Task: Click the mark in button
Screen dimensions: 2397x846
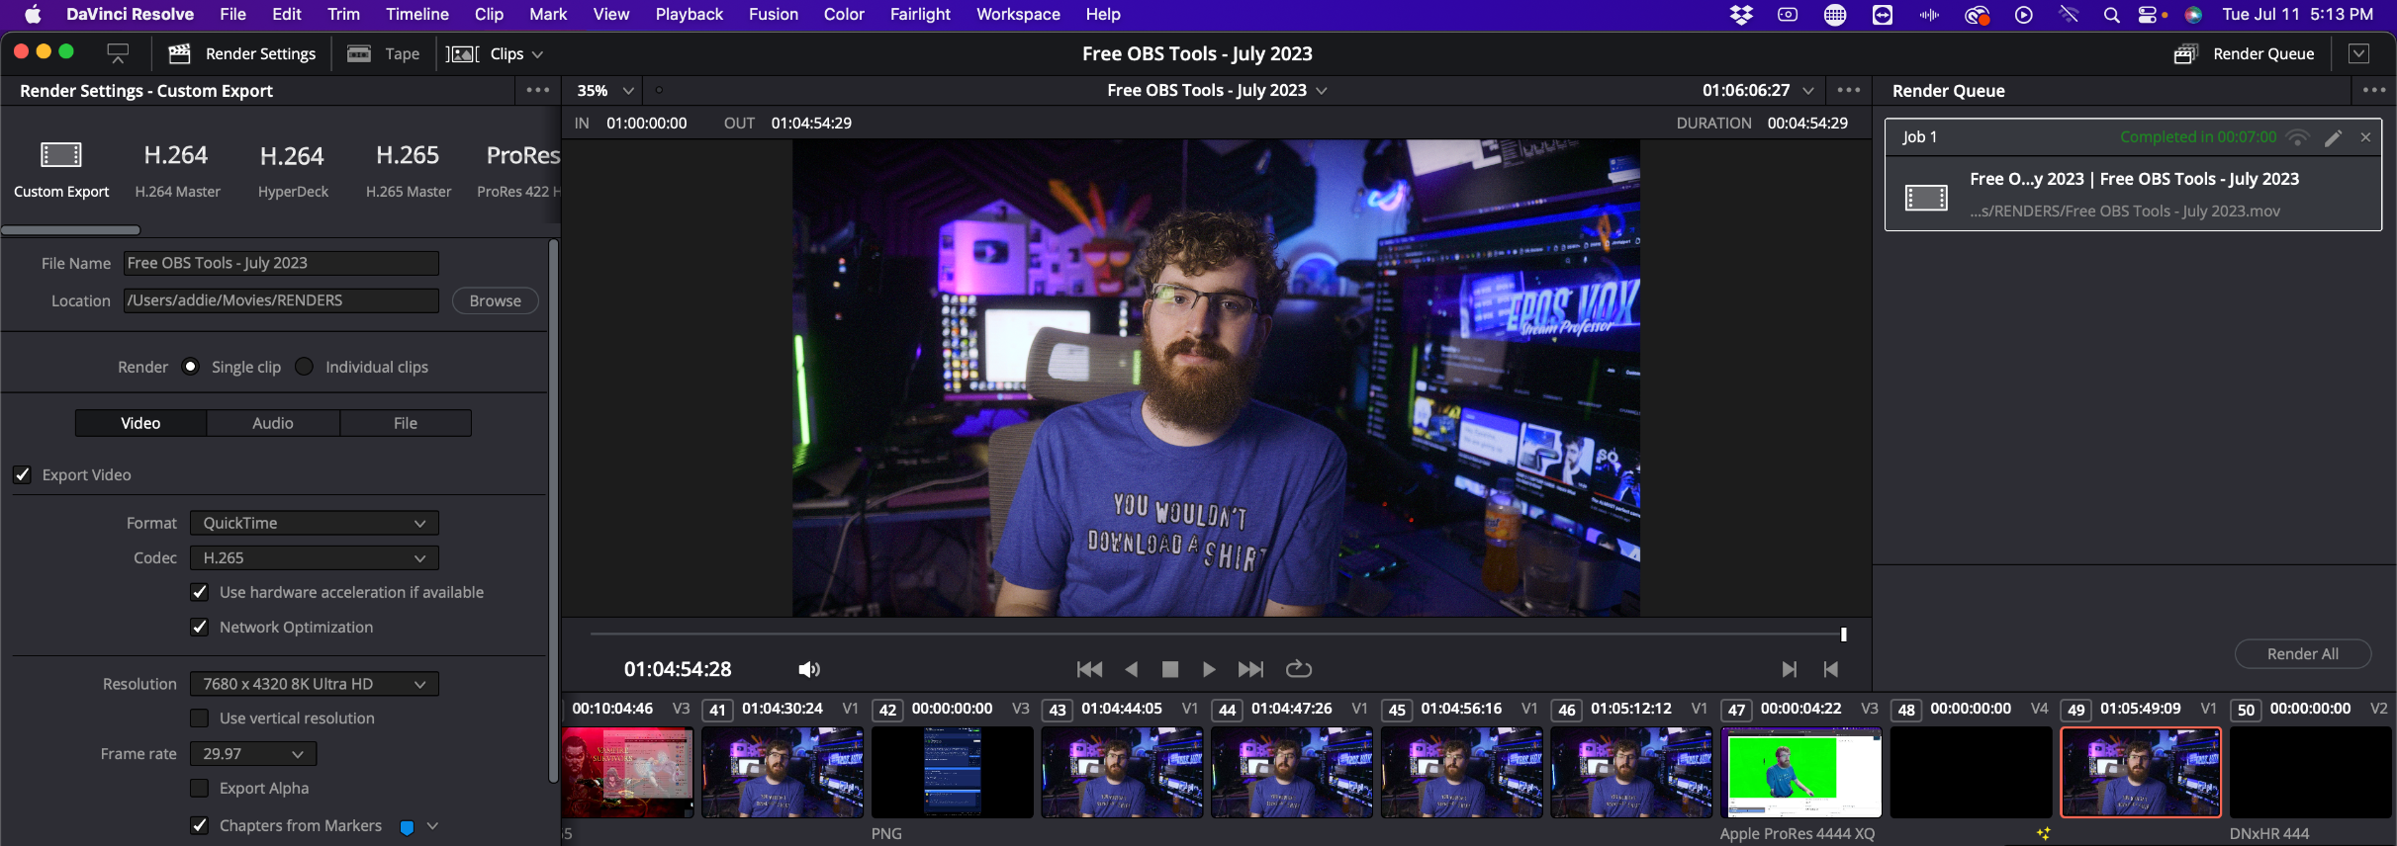Action: 1789,669
